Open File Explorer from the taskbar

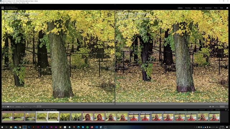click(11, 127)
